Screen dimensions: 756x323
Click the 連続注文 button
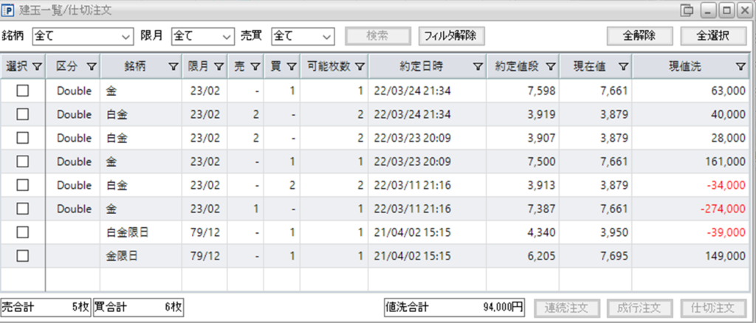(x=567, y=308)
